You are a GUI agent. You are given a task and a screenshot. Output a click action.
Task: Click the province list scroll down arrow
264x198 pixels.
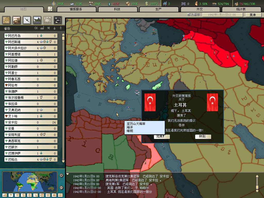pyautogui.click(x=63, y=161)
